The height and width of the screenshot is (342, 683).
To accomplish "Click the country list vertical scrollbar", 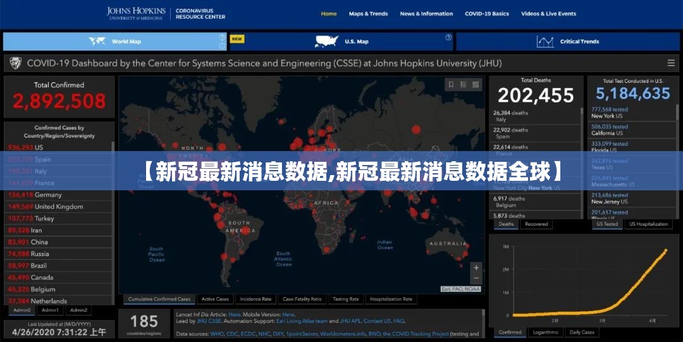I will 114,222.
